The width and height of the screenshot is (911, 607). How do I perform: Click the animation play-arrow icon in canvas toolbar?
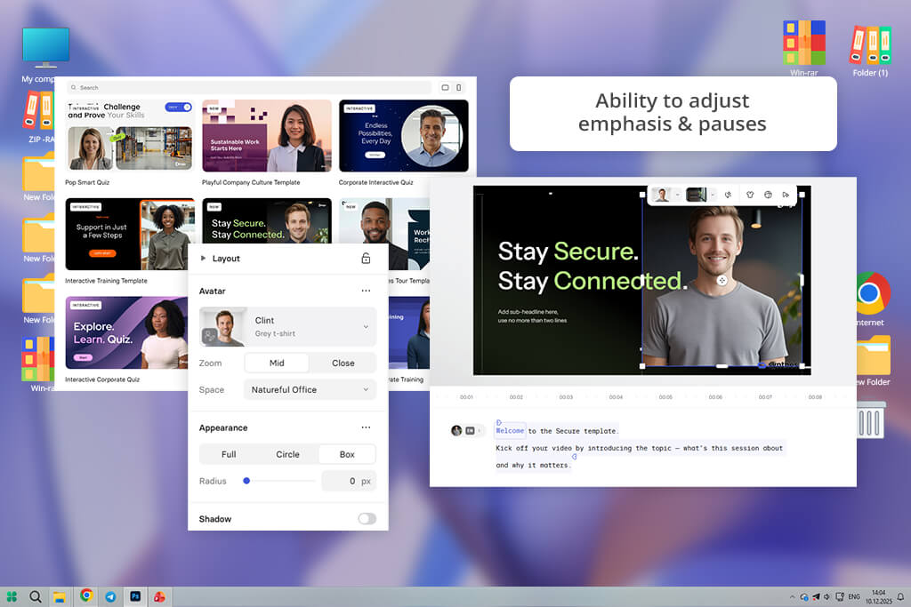coord(786,195)
